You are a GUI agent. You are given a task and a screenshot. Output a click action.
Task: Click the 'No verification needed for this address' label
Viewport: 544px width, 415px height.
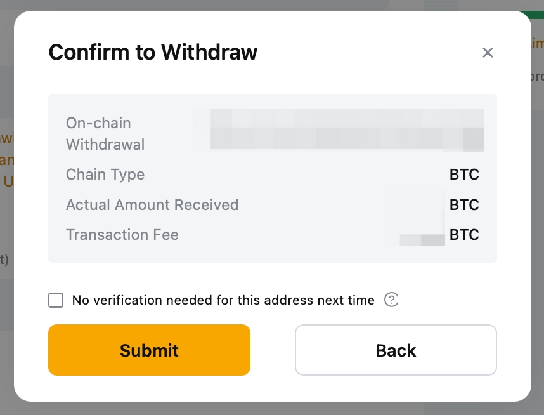pyautogui.click(x=223, y=300)
